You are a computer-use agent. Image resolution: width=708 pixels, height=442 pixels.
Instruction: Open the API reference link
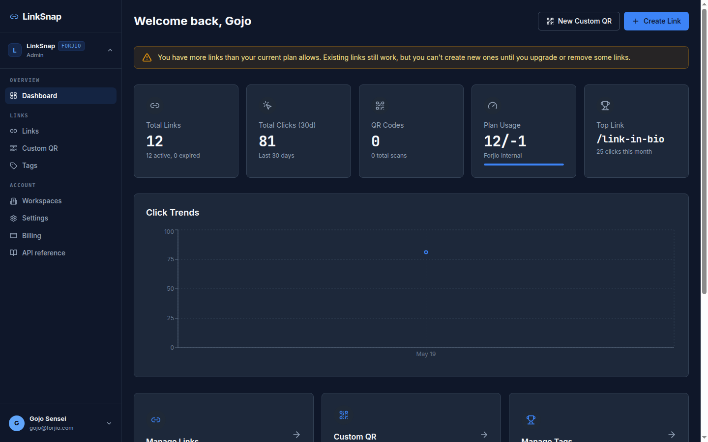60,253
